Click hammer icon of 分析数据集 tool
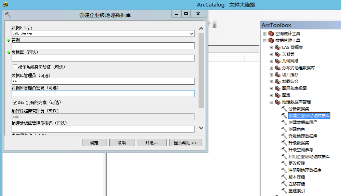 (x=284, y=109)
